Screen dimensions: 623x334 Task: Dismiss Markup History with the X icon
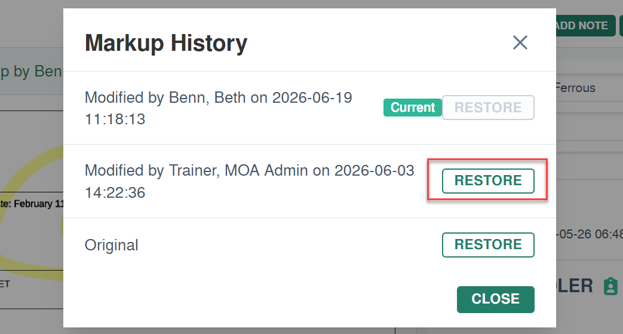point(520,42)
